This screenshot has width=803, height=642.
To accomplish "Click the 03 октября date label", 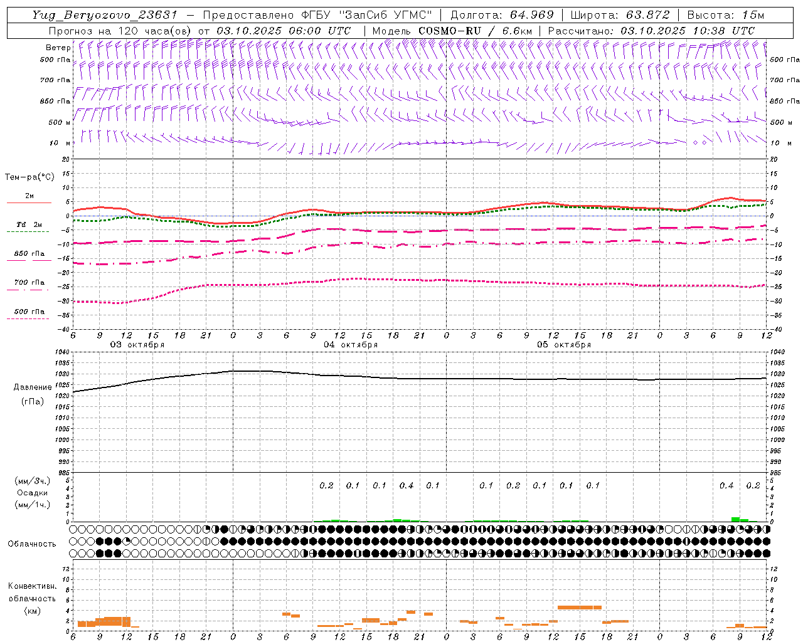I will click(137, 345).
